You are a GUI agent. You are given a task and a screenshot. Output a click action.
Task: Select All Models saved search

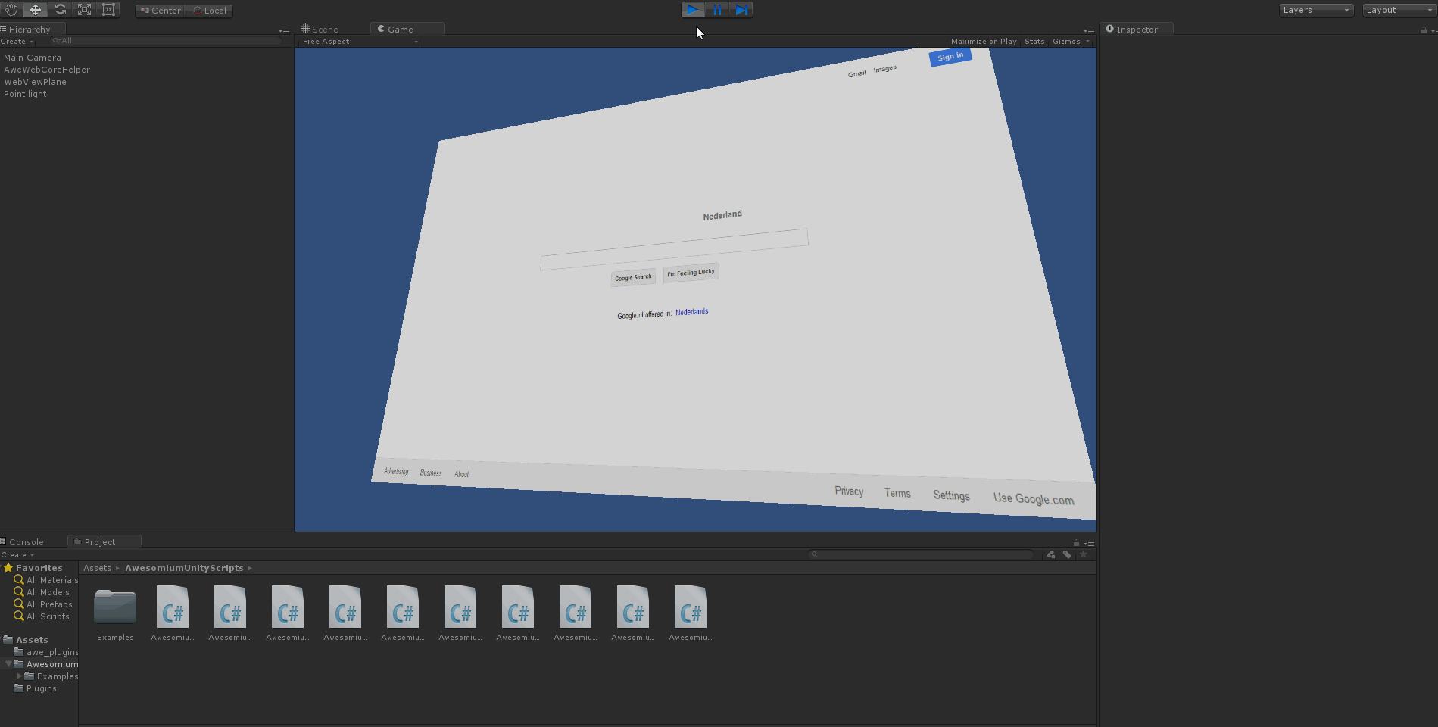pyautogui.click(x=42, y=592)
